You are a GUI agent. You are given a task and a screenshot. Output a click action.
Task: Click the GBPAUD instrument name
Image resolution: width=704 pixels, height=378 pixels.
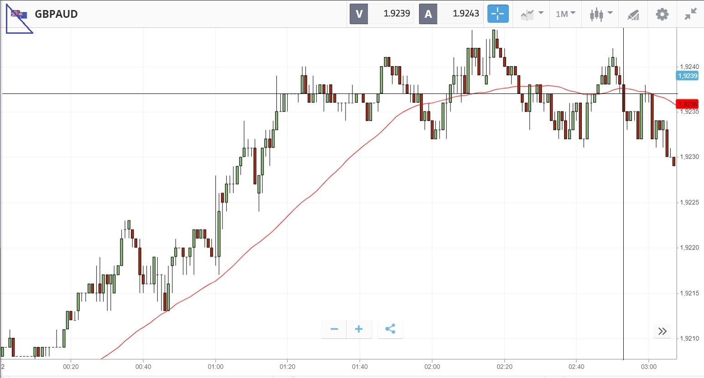[56, 14]
